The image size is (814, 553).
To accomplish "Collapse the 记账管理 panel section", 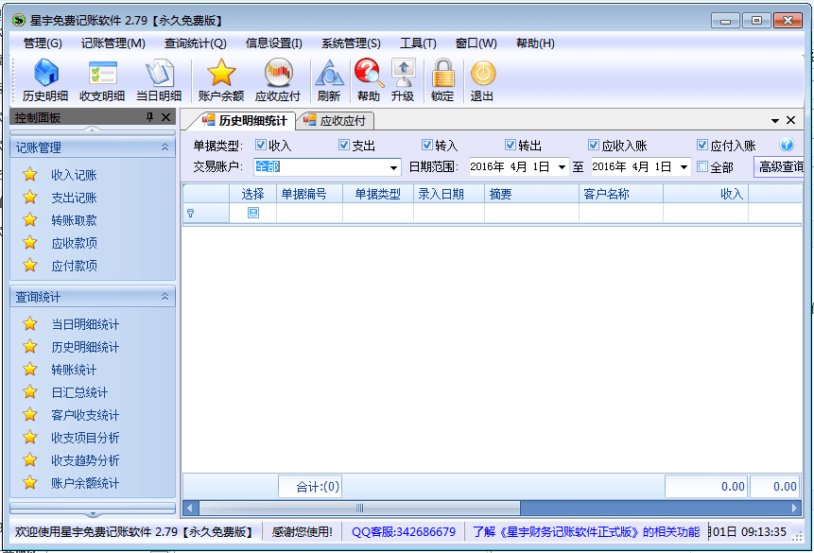I will [x=165, y=147].
